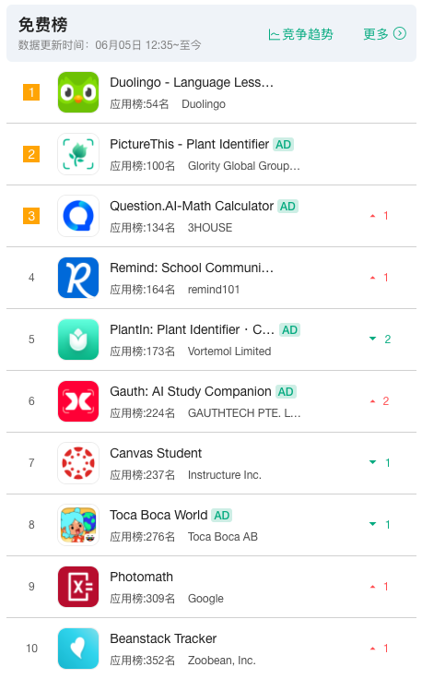Open the Duolingo - Language Lessons title

point(192,82)
